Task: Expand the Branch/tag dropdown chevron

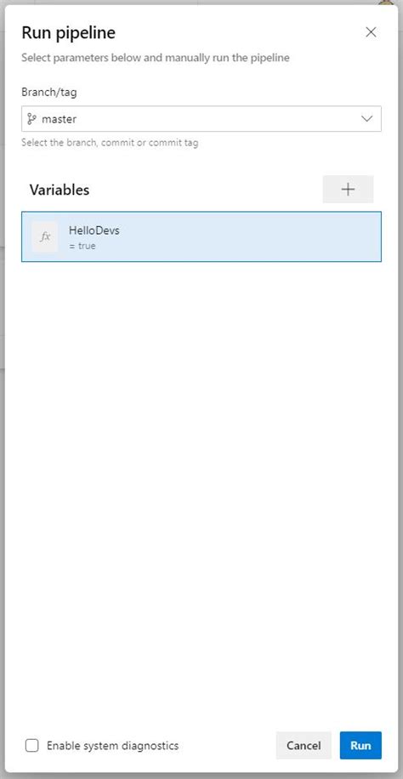Action: pyautogui.click(x=366, y=119)
